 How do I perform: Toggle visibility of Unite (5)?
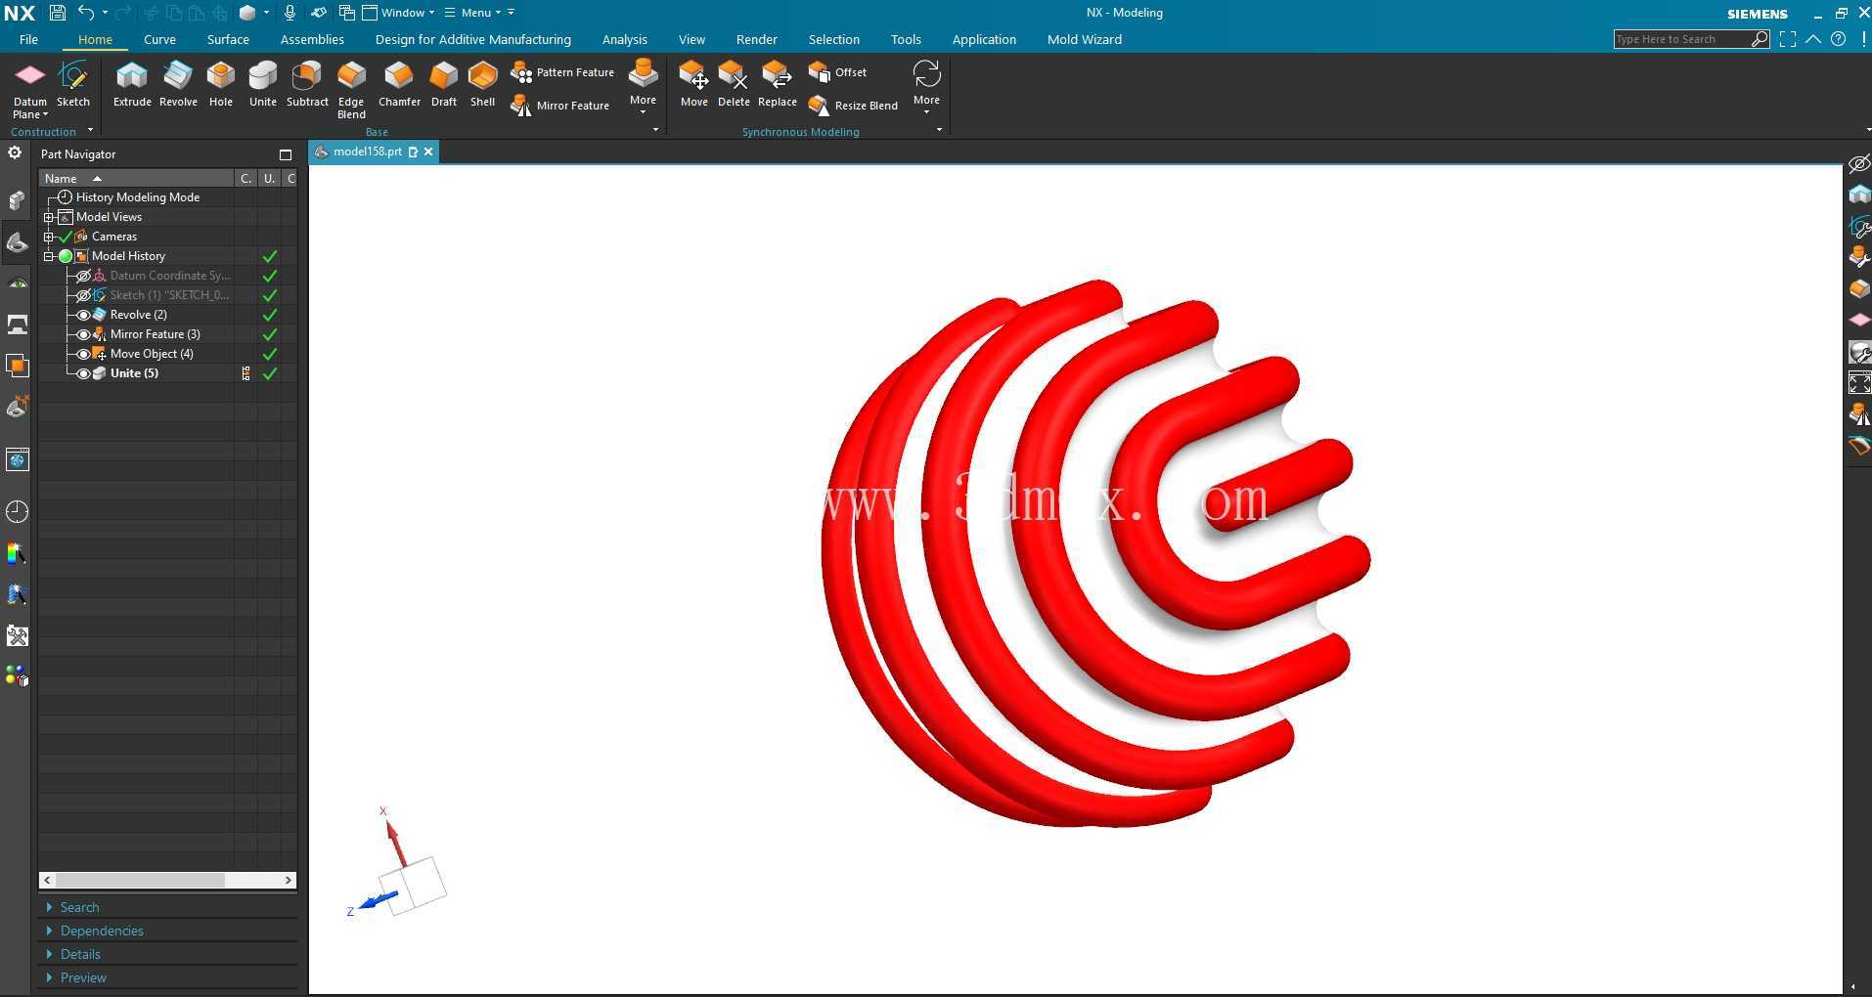coord(84,373)
